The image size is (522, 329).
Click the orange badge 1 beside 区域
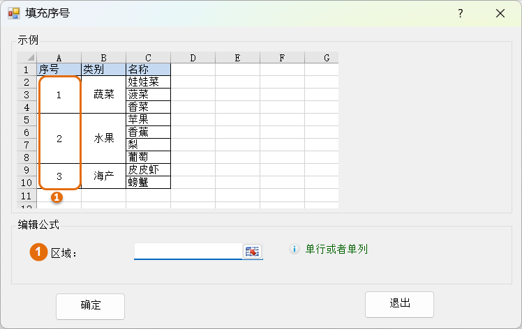38,252
